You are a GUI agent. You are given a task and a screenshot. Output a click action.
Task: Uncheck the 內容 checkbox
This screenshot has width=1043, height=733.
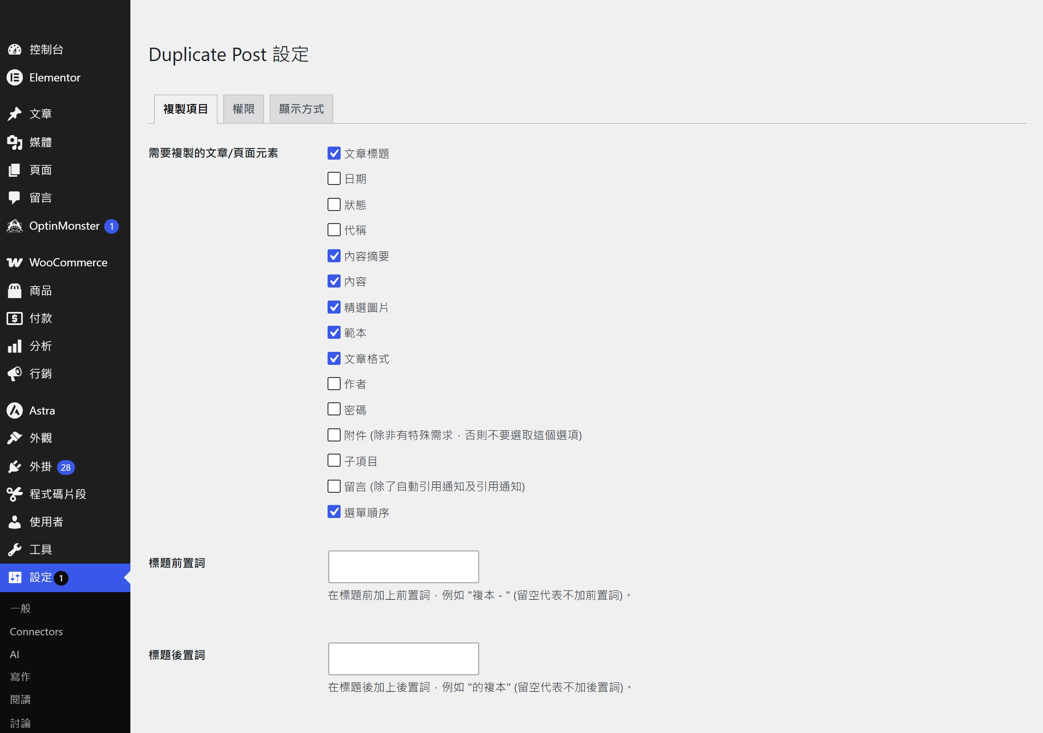click(334, 281)
